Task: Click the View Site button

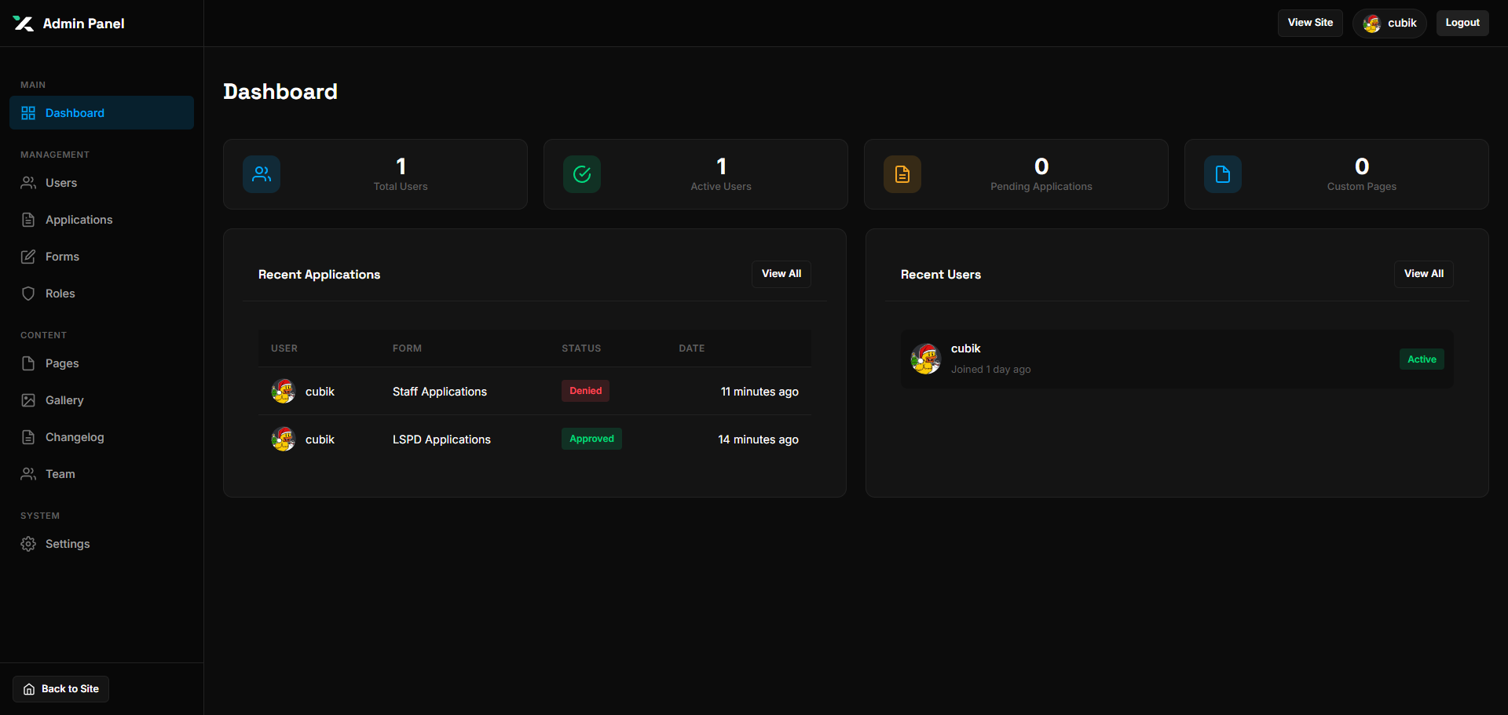Action: pyautogui.click(x=1310, y=23)
